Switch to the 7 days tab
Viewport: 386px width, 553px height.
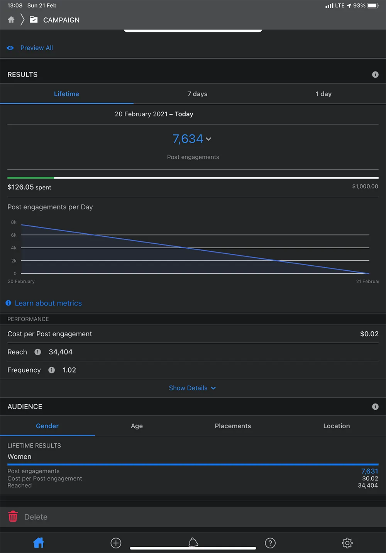197,94
